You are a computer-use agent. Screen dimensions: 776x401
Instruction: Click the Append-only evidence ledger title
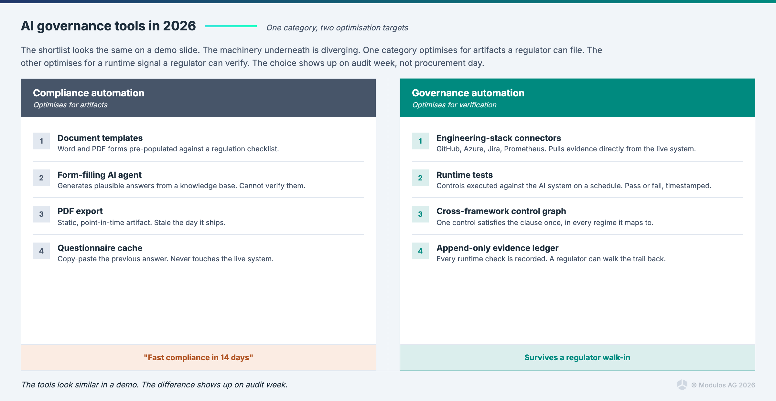497,248
